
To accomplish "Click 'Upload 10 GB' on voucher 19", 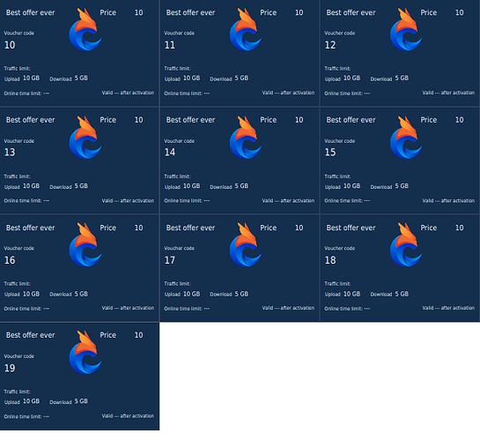I will [22, 401].
